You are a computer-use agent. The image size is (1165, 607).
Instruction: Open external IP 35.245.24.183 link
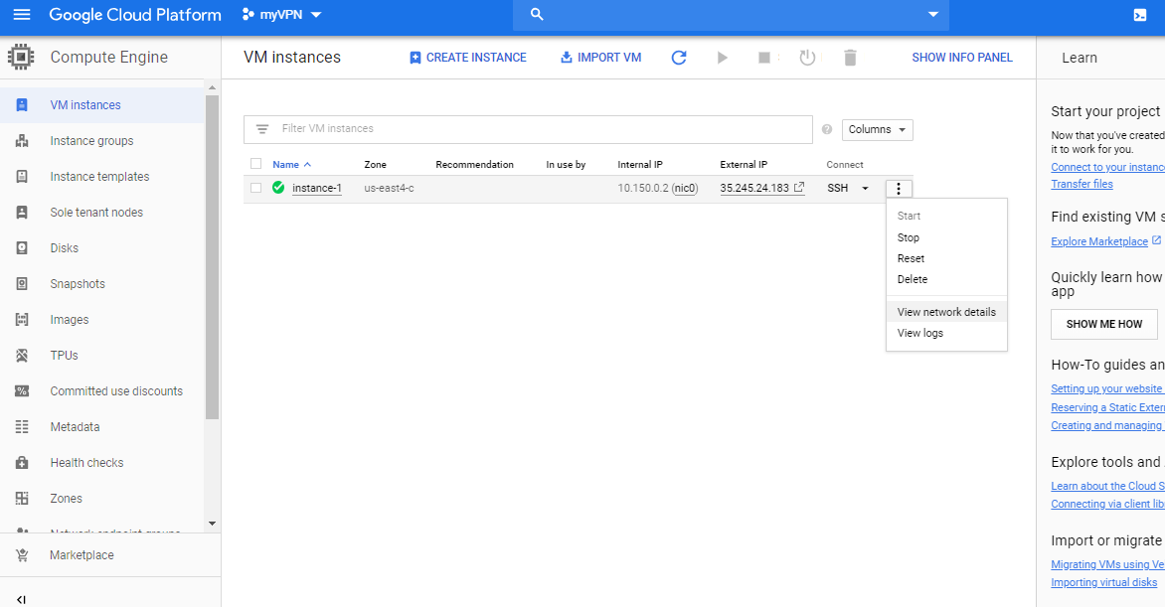click(761, 188)
